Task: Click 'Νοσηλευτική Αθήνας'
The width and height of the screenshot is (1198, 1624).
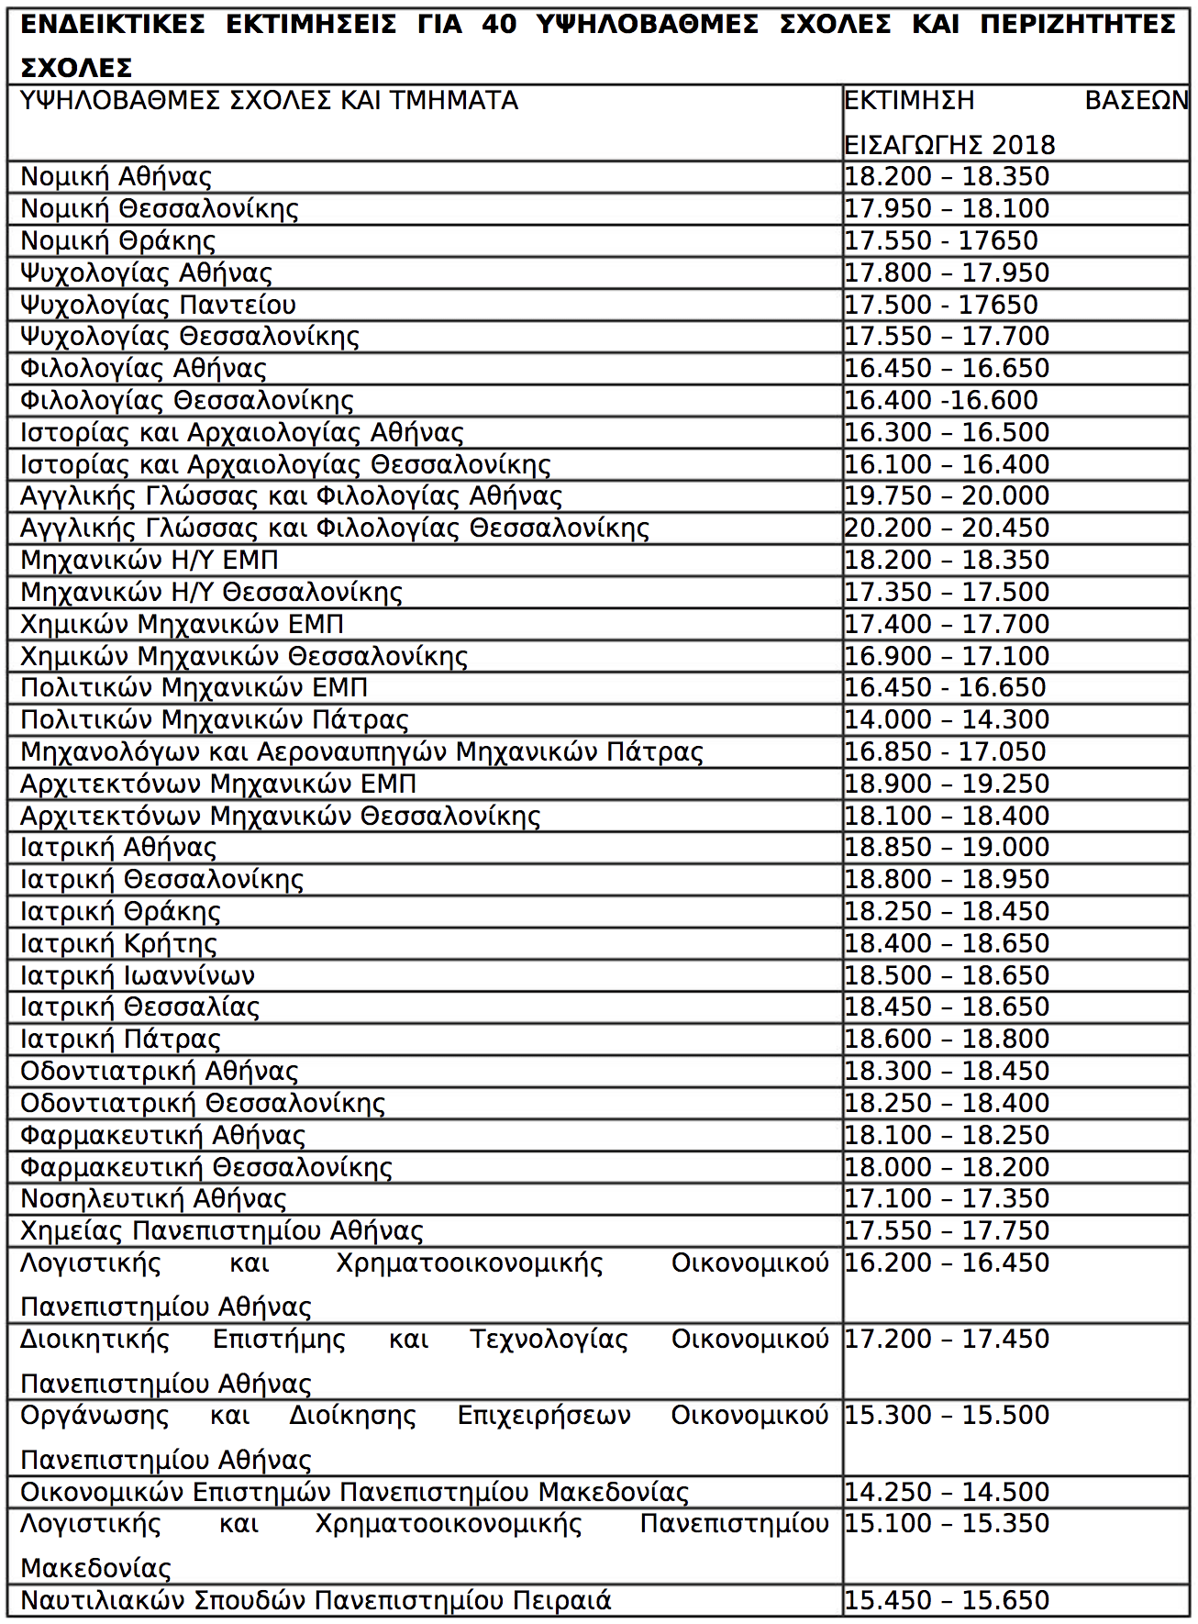Action: click(x=153, y=1199)
